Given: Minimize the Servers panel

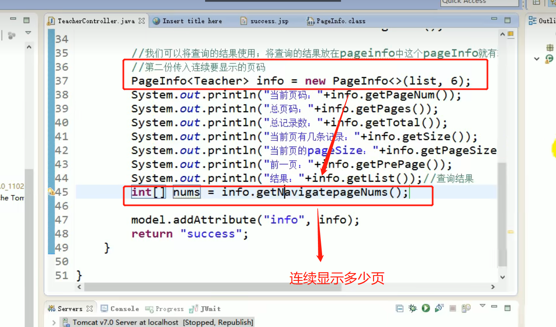Looking at the screenshot, I should (x=495, y=307).
